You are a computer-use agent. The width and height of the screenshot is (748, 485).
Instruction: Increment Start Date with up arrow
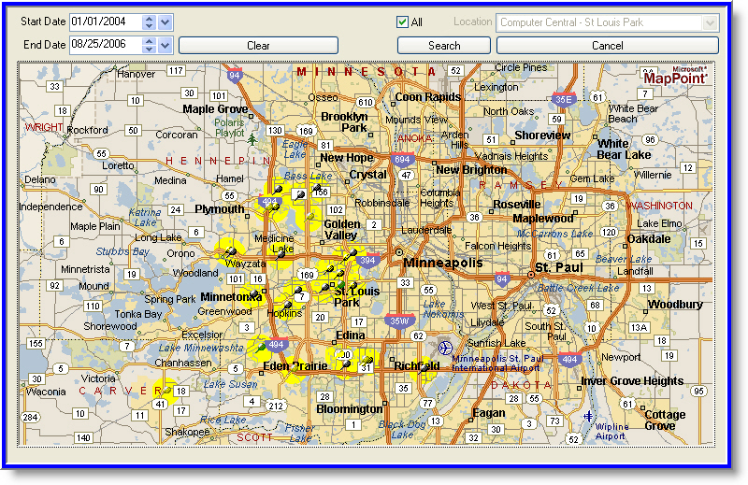click(x=150, y=18)
